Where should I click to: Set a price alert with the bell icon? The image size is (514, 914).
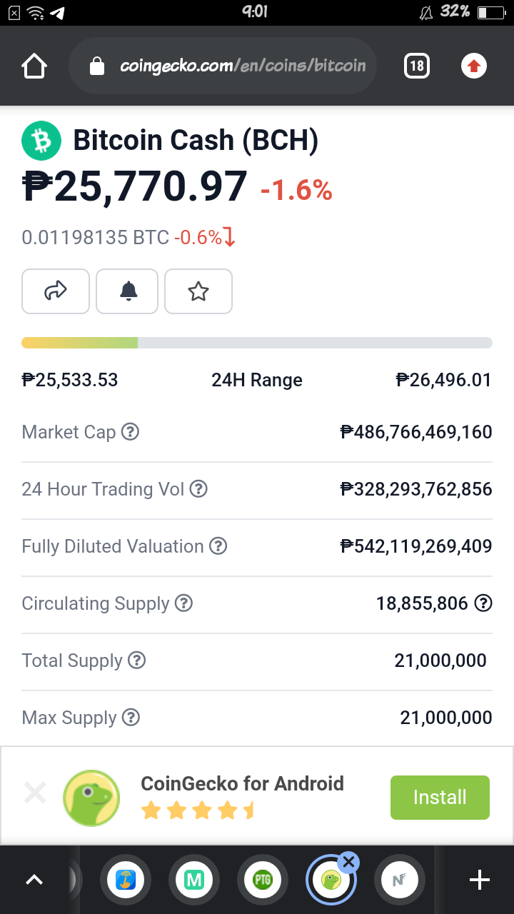[x=127, y=291]
